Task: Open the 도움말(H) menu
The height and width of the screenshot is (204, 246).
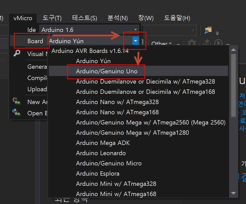Action: [177, 18]
